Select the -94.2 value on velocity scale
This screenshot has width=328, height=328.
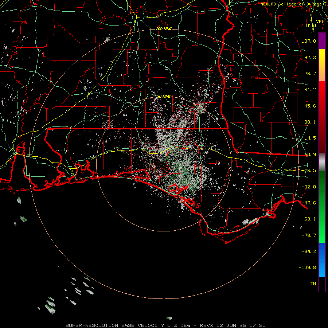tap(309, 251)
